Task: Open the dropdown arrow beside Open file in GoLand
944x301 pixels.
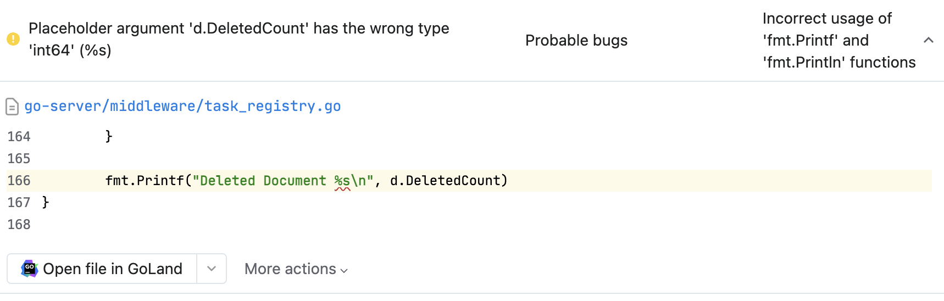Action: [x=212, y=269]
